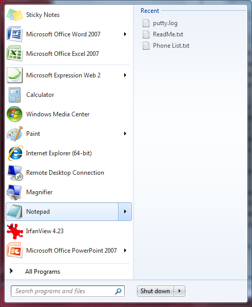Open the Remote Desktop Connection icon
The image size is (252, 307).
coord(15,173)
